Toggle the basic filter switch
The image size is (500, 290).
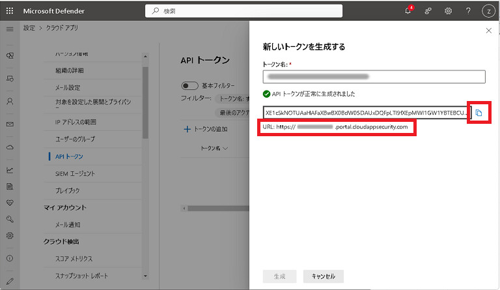coord(189,85)
